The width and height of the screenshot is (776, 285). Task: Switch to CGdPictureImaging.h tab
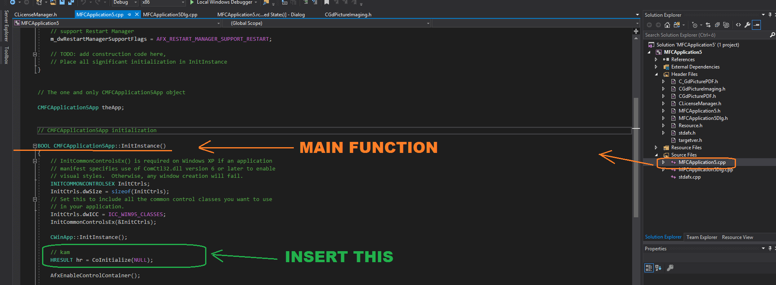coord(348,15)
